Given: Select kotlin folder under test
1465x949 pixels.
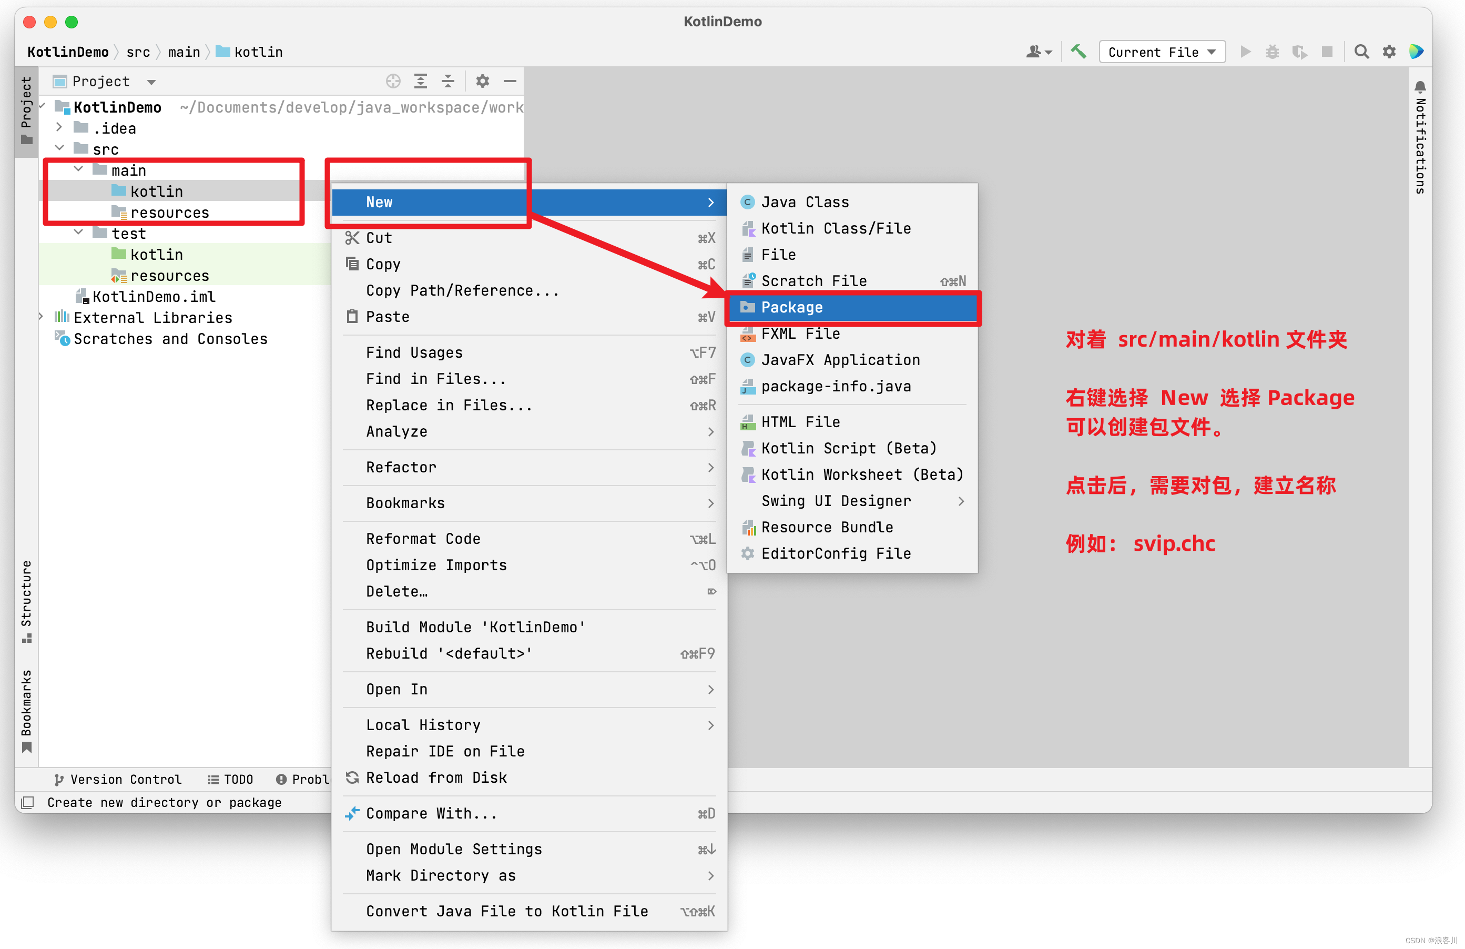Looking at the screenshot, I should 148,254.
